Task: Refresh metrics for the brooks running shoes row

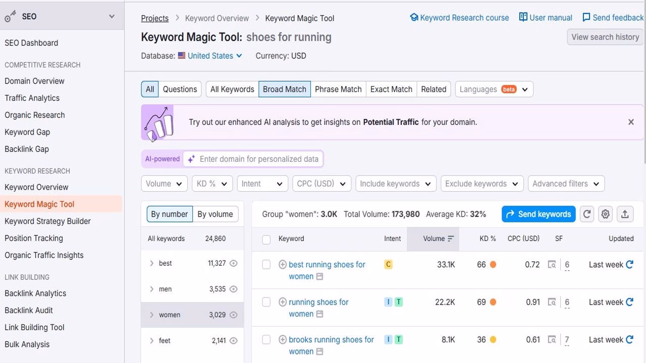Action: coord(629,339)
